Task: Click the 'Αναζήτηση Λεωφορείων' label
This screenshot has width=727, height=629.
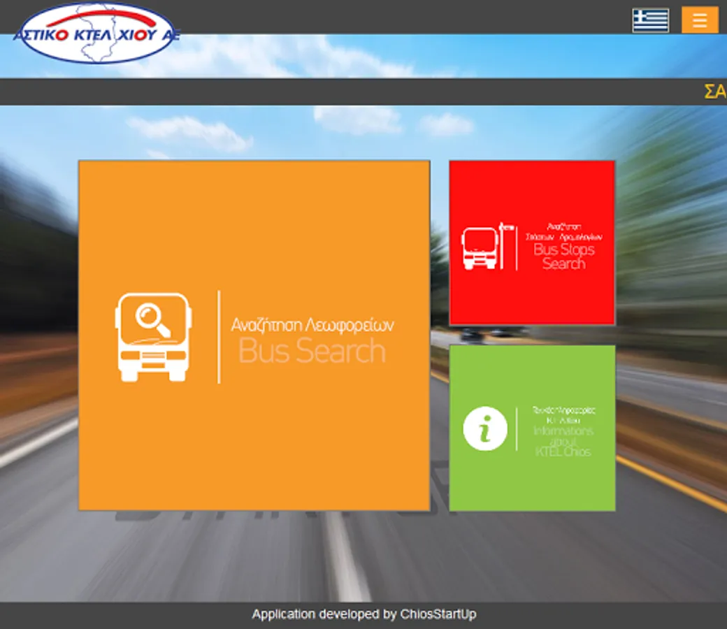Action: pyautogui.click(x=312, y=324)
